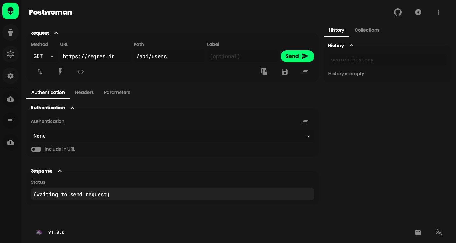Switch to the Authentication tab
This screenshot has width=456, height=243.
[48, 92]
